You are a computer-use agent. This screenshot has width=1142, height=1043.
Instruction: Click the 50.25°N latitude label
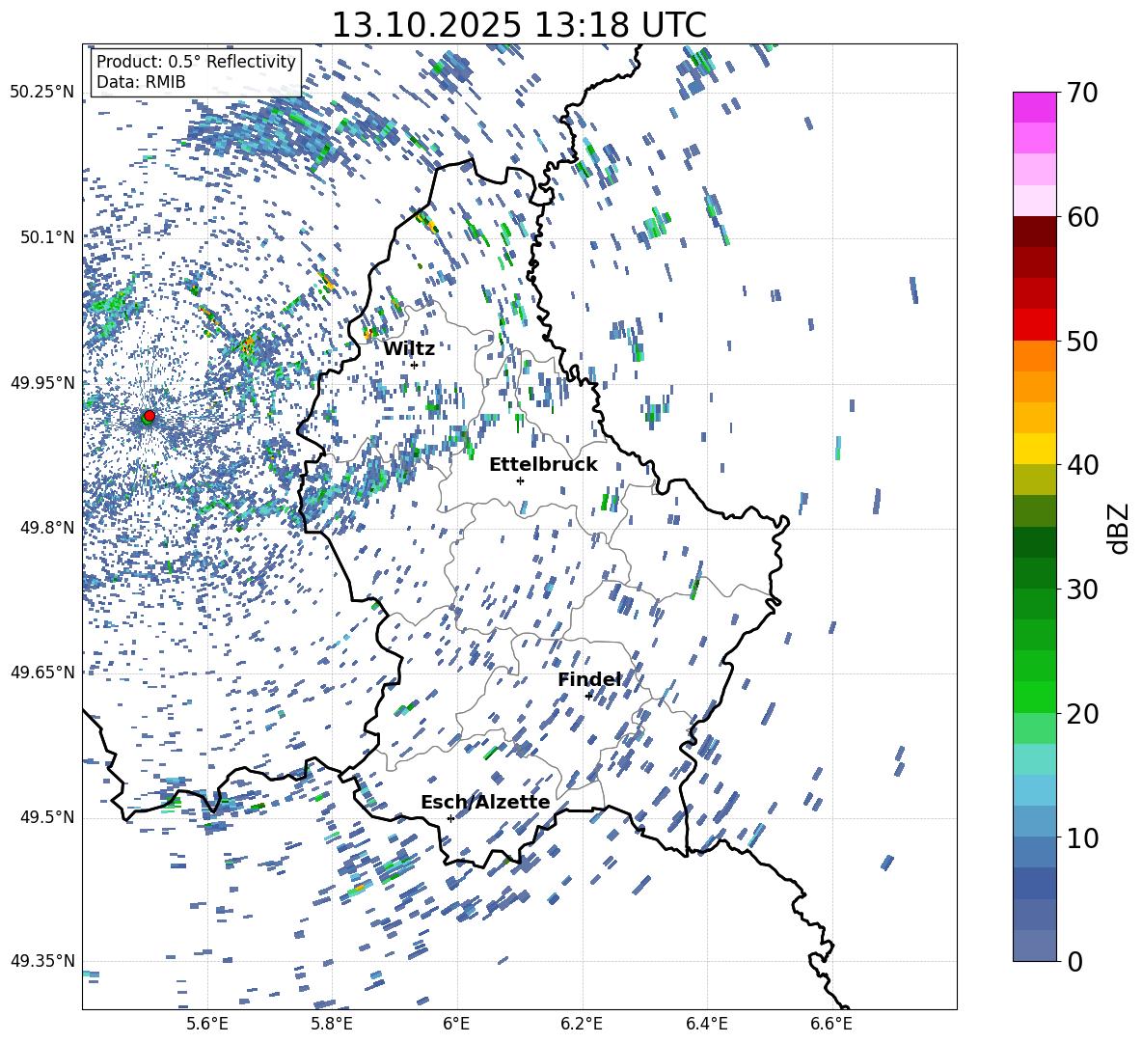(42, 93)
